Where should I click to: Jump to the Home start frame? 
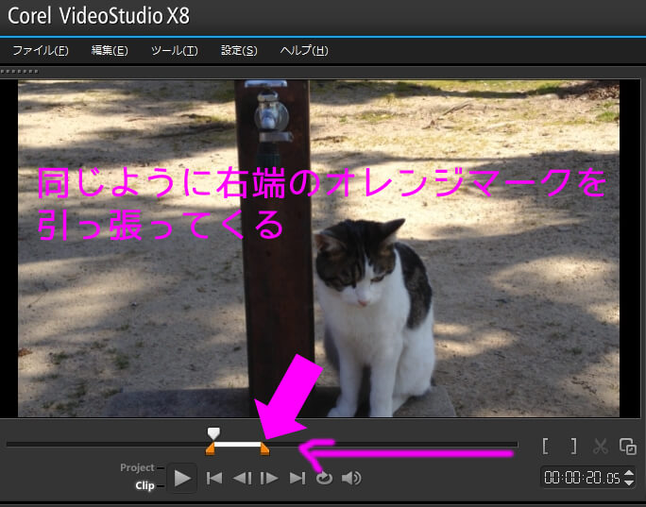pos(214,478)
